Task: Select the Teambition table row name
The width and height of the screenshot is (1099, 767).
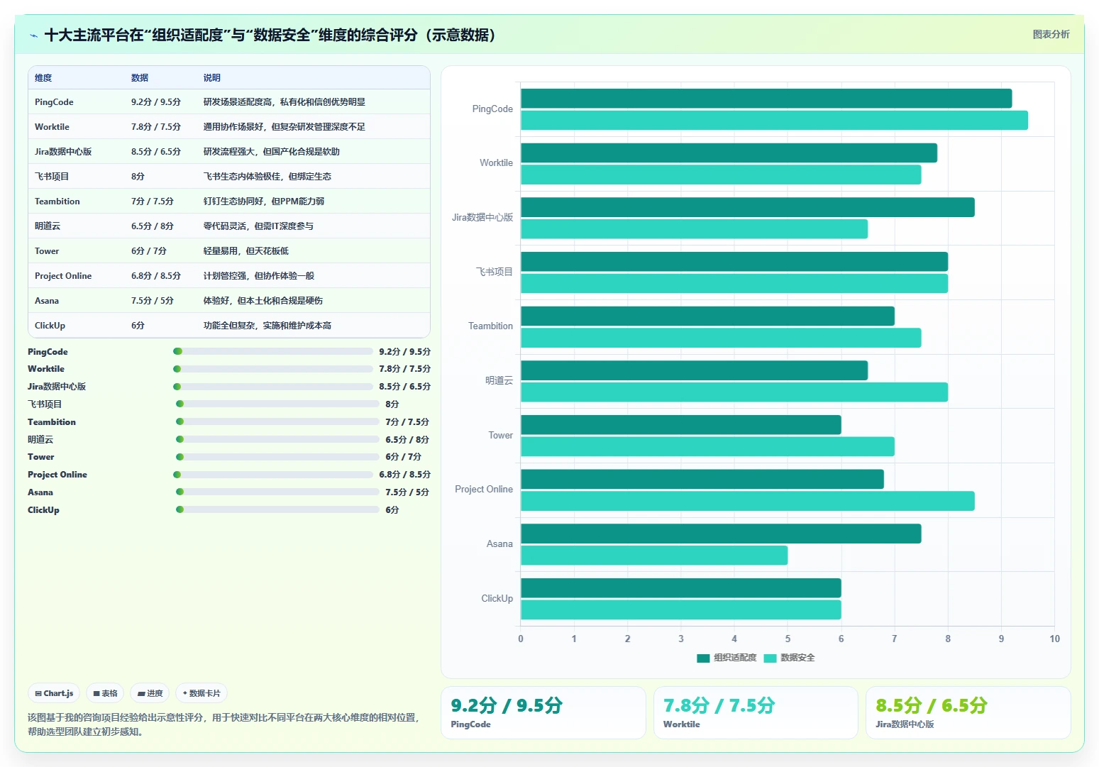Action: point(57,202)
